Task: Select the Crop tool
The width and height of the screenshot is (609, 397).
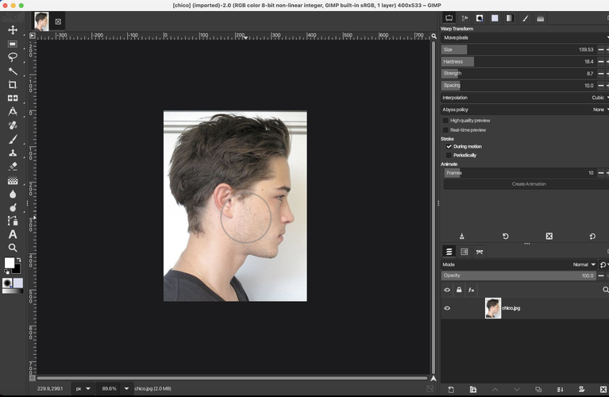Action: click(x=13, y=84)
